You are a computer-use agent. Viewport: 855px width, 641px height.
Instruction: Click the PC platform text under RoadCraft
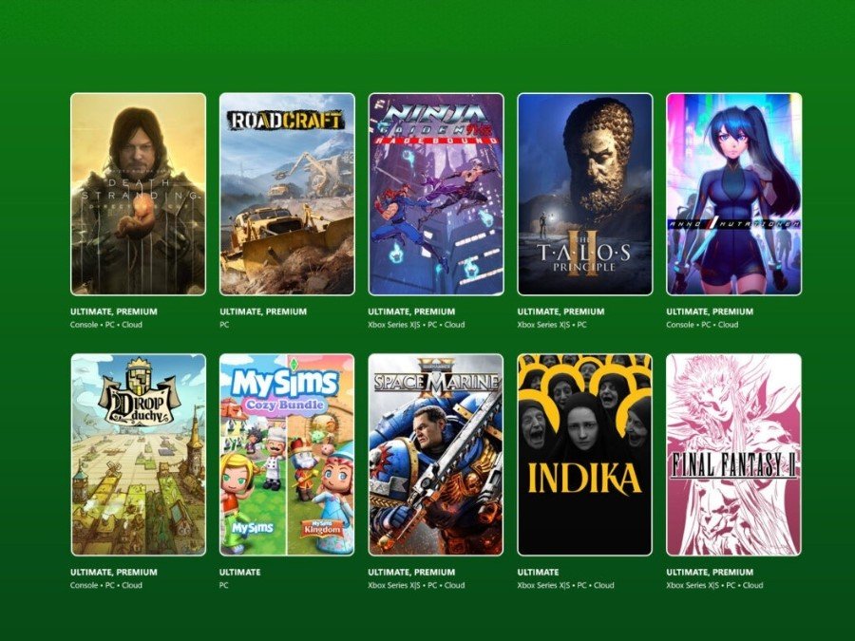(224, 325)
